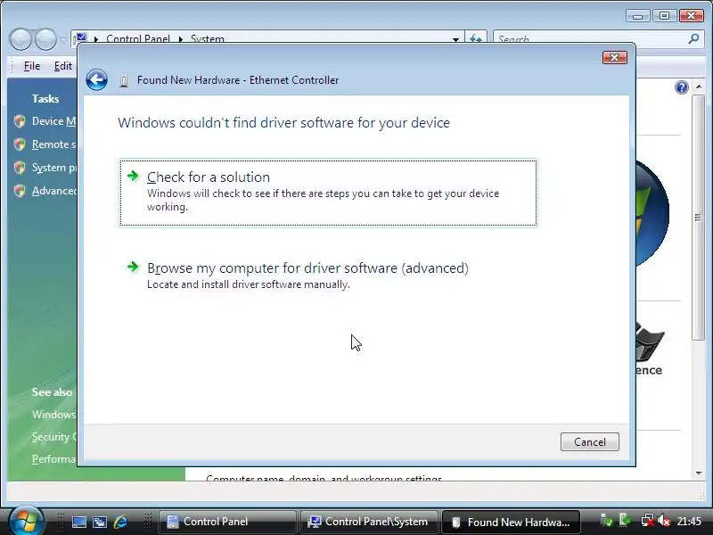Click the Back button in Explorer window
This screenshot has width=713, height=535.
[20, 39]
